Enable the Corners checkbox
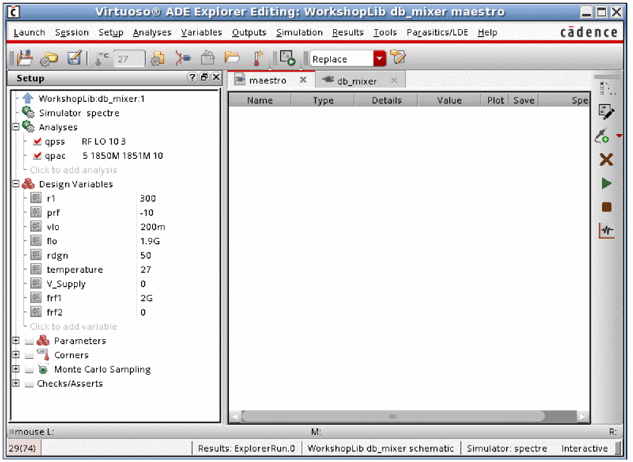 tap(29, 355)
